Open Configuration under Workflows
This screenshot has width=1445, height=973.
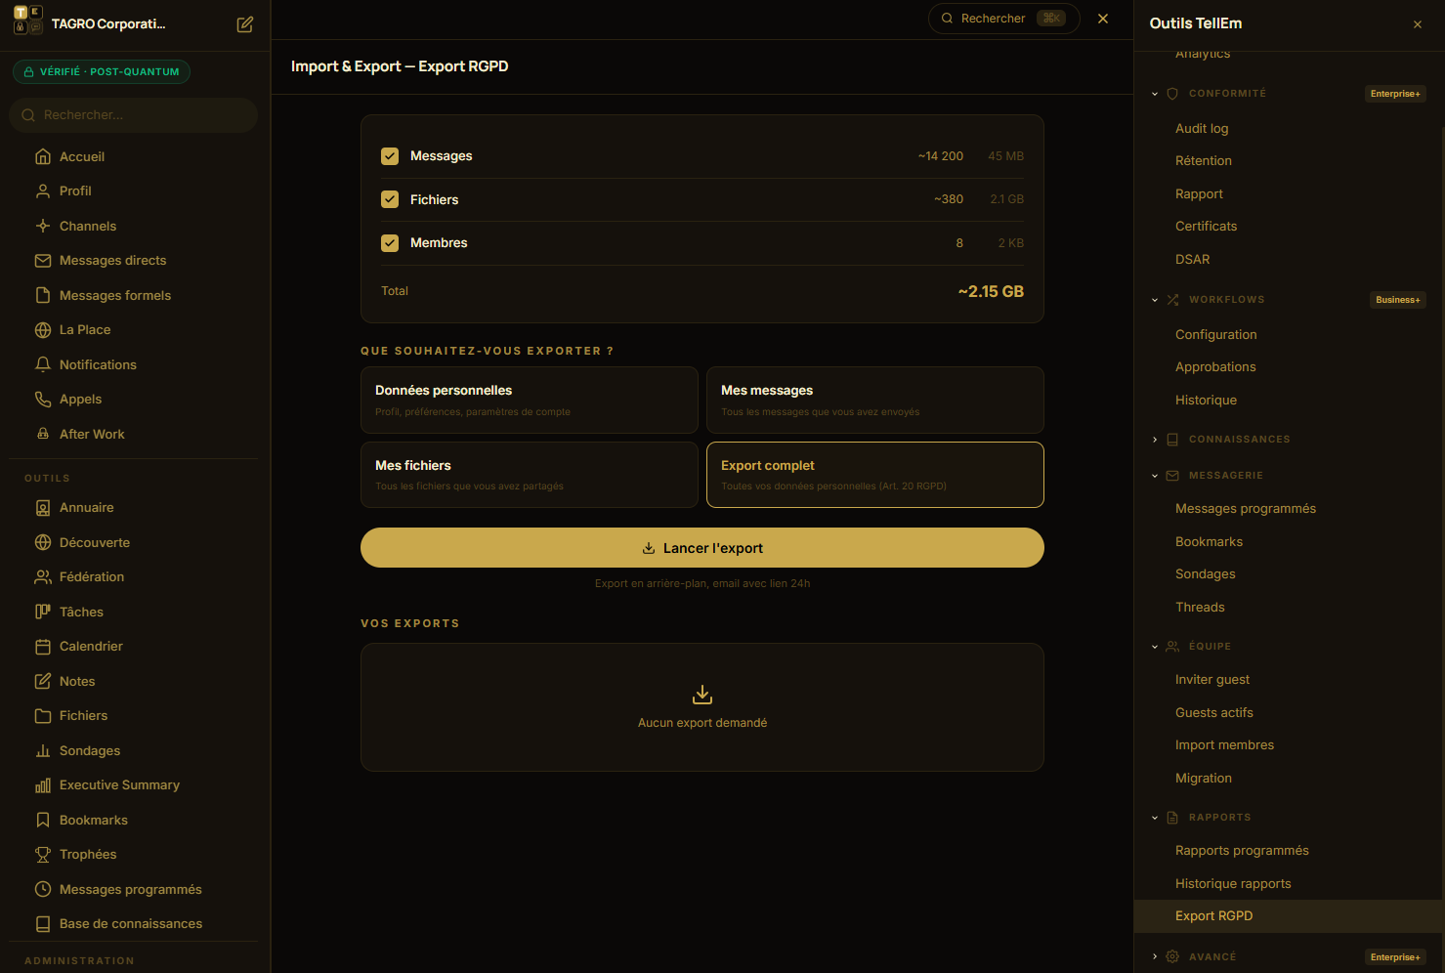pos(1215,335)
